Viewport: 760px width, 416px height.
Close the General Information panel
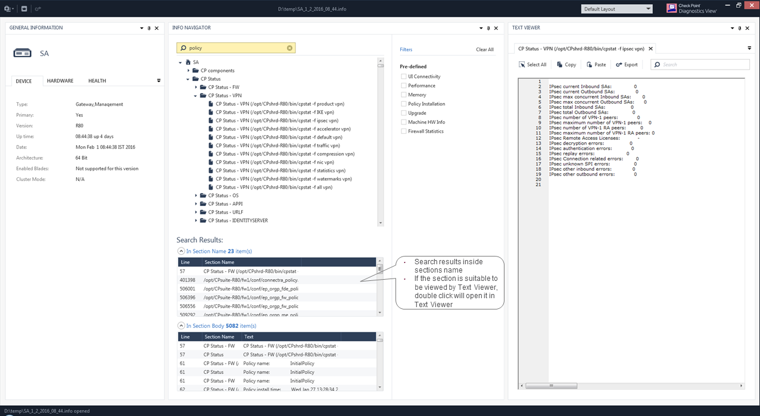click(157, 28)
